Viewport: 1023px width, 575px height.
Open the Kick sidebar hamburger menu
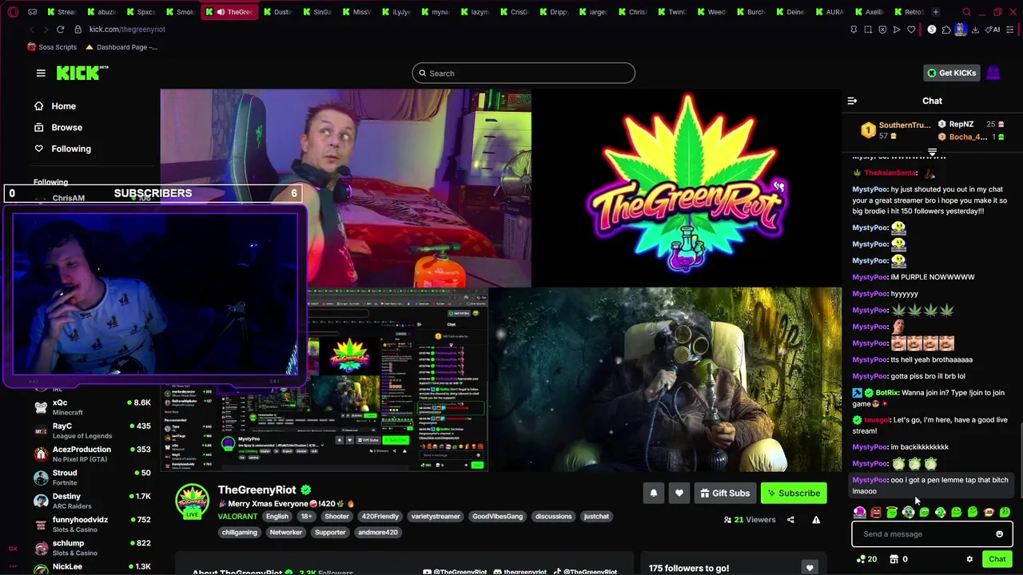(x=41, y=73)
